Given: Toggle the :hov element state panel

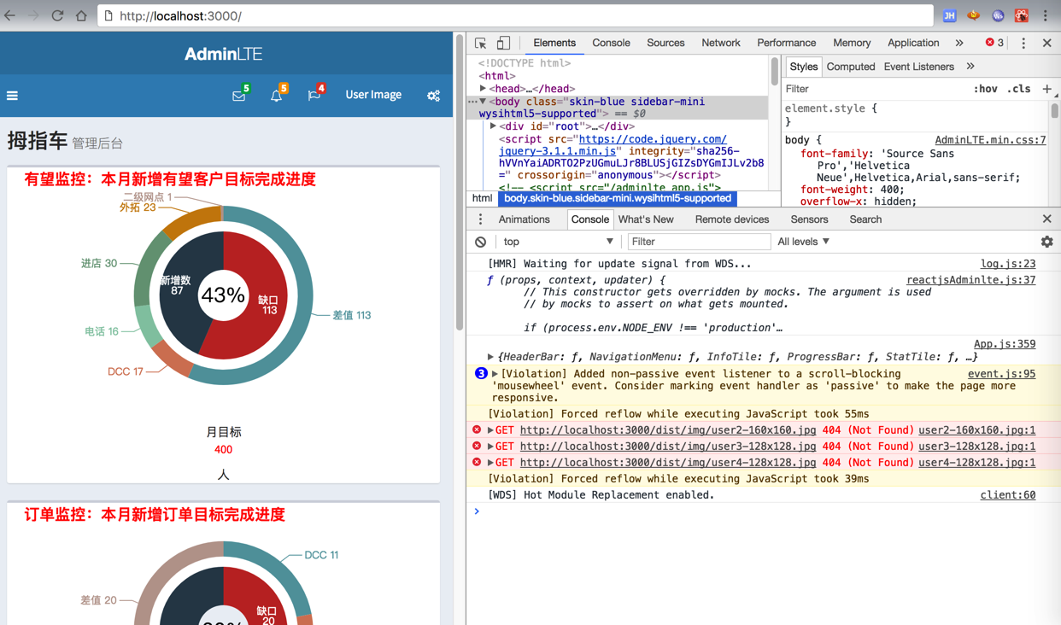Looking at the screenshot, I should pos(985,89).
